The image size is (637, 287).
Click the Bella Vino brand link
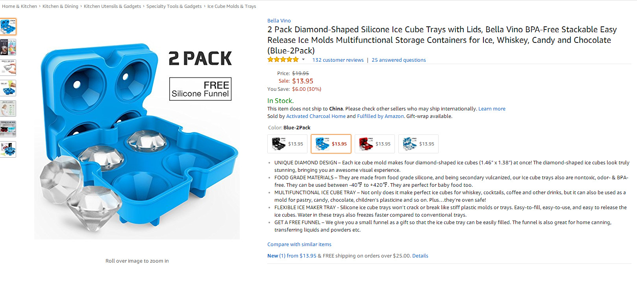click(x=279, y=21)
